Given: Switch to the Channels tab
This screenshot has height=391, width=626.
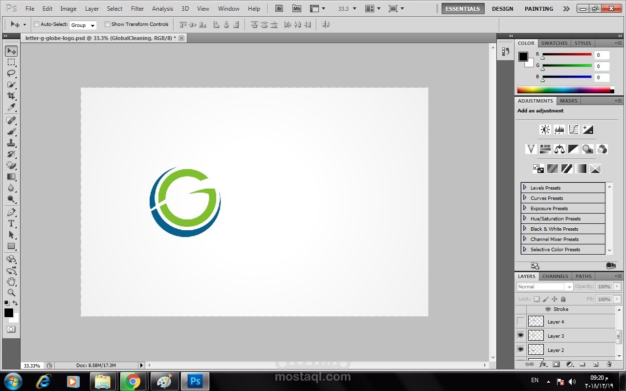Looking at the screenshot, I should pos(555,276).
